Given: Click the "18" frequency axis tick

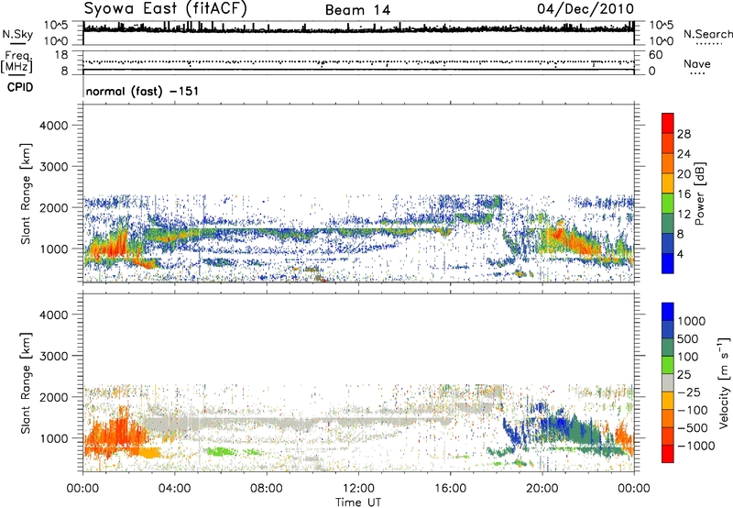Looking at the screenshot, I should tap(61, 55).
